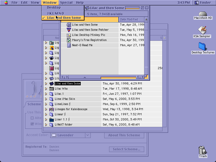216x162 pixels.
Task: Click the date 'Mon, Oct 30, 2000, 3:49 PM'
Action: pyautogui.click(x=122, y=120)
